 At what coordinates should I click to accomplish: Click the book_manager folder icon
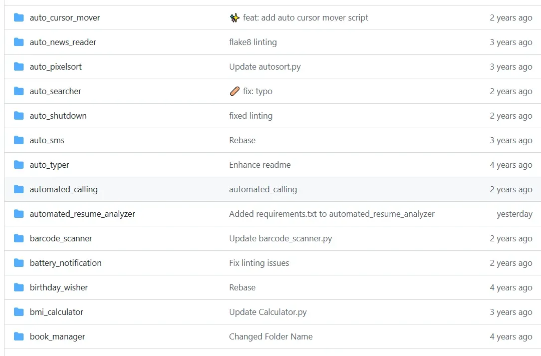[19, 336]
